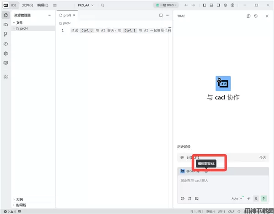Click the TRAE logo icon
The width and height of the screenshot is (274, 214).
(5, 5)
